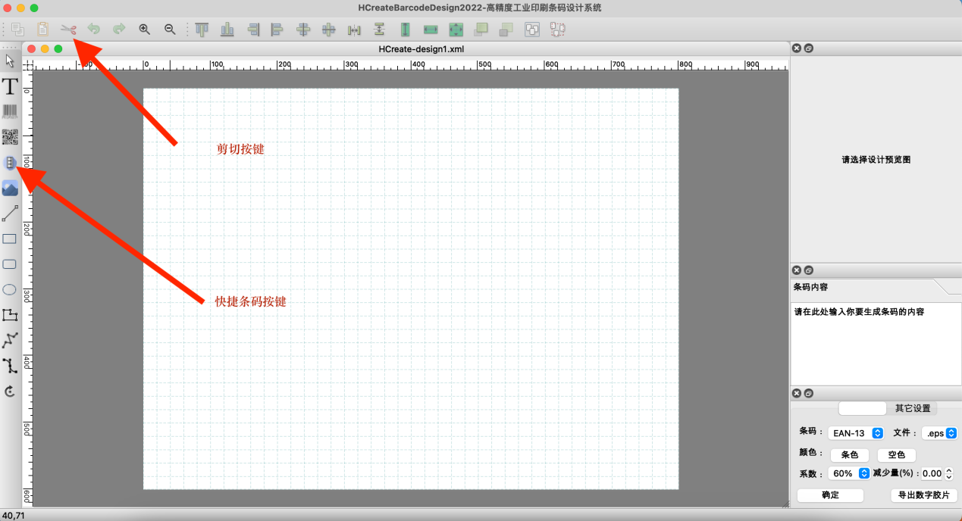Click the Cut scissors icon
The image size is (962, 521).
click(69, 30)
